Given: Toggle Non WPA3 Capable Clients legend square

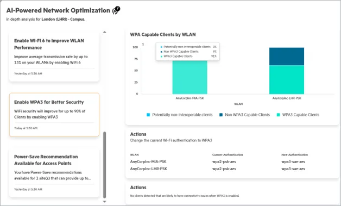Looking at the screenshot, I should click(221, 115).
